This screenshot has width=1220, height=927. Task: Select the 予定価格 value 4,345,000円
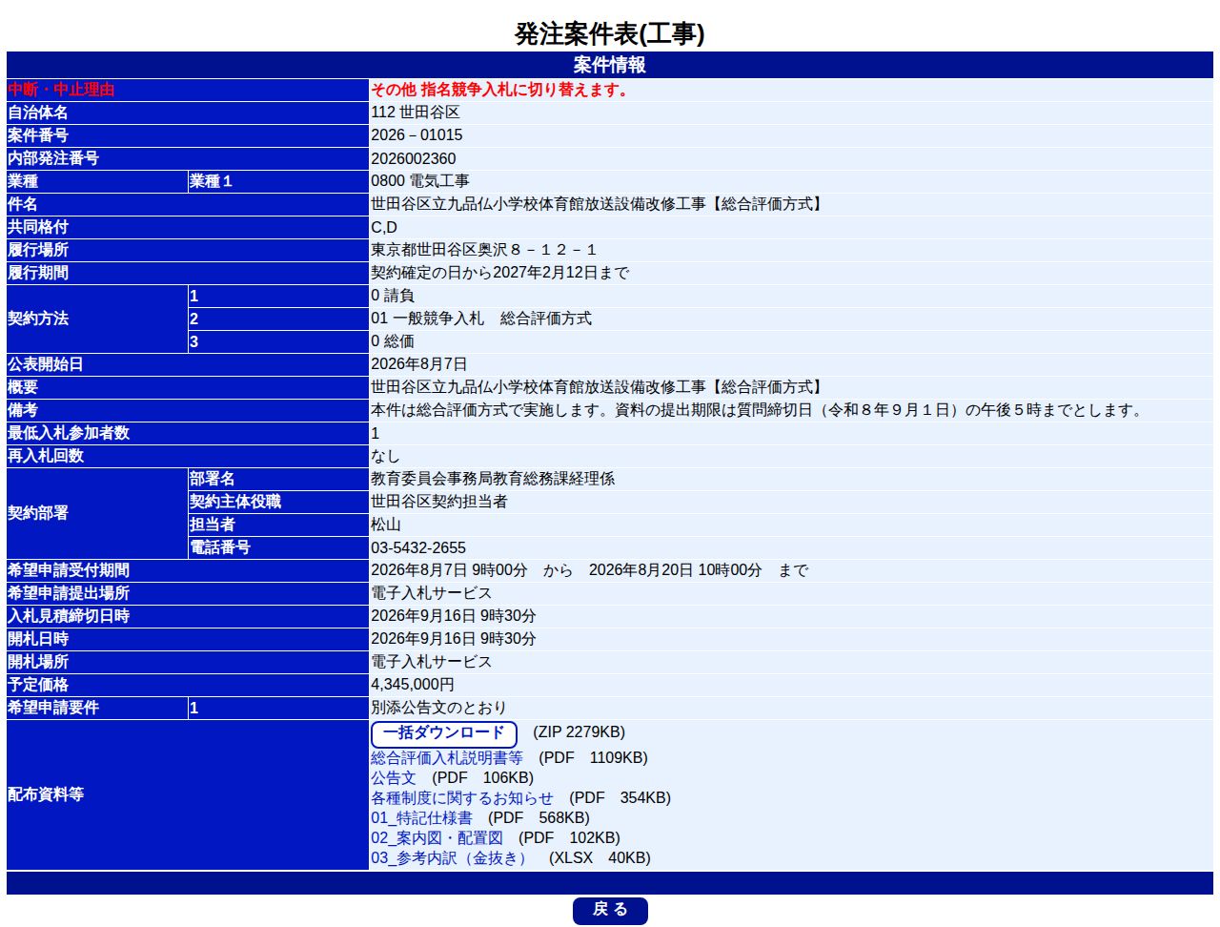click(x=413, y=685)
